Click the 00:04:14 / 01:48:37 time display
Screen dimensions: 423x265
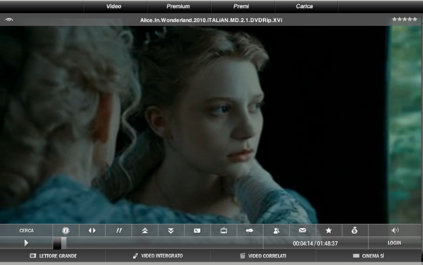(315, 243)
